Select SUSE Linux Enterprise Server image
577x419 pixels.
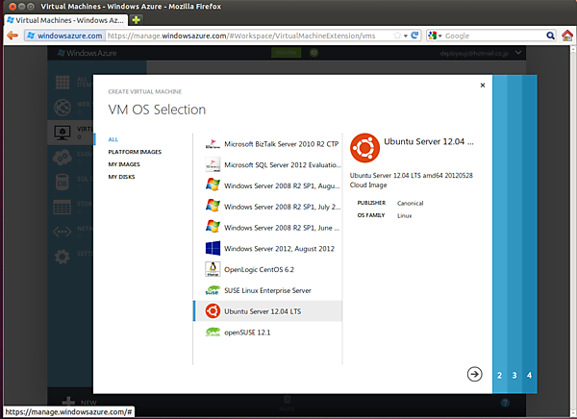pos(272,289)
